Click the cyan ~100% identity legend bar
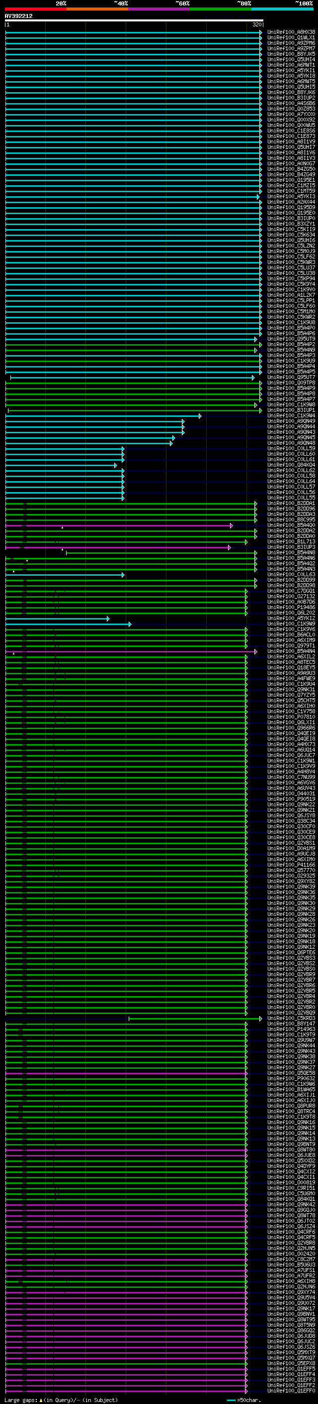 pos(282,9)
